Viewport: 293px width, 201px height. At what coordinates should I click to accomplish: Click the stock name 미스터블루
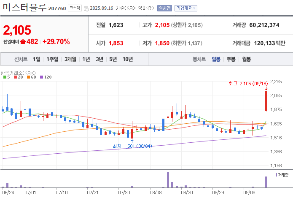coord(24,8)
